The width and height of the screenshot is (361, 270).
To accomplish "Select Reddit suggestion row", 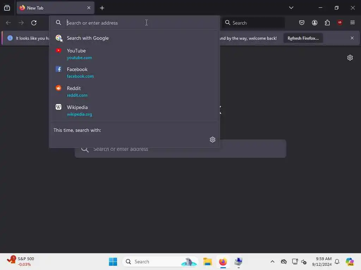I will click(135, 92).
